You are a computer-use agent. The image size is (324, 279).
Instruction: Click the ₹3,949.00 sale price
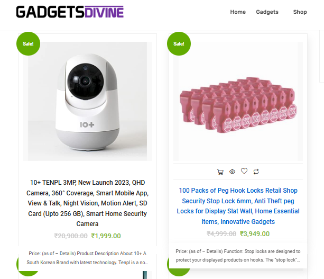tap(255, 234)
